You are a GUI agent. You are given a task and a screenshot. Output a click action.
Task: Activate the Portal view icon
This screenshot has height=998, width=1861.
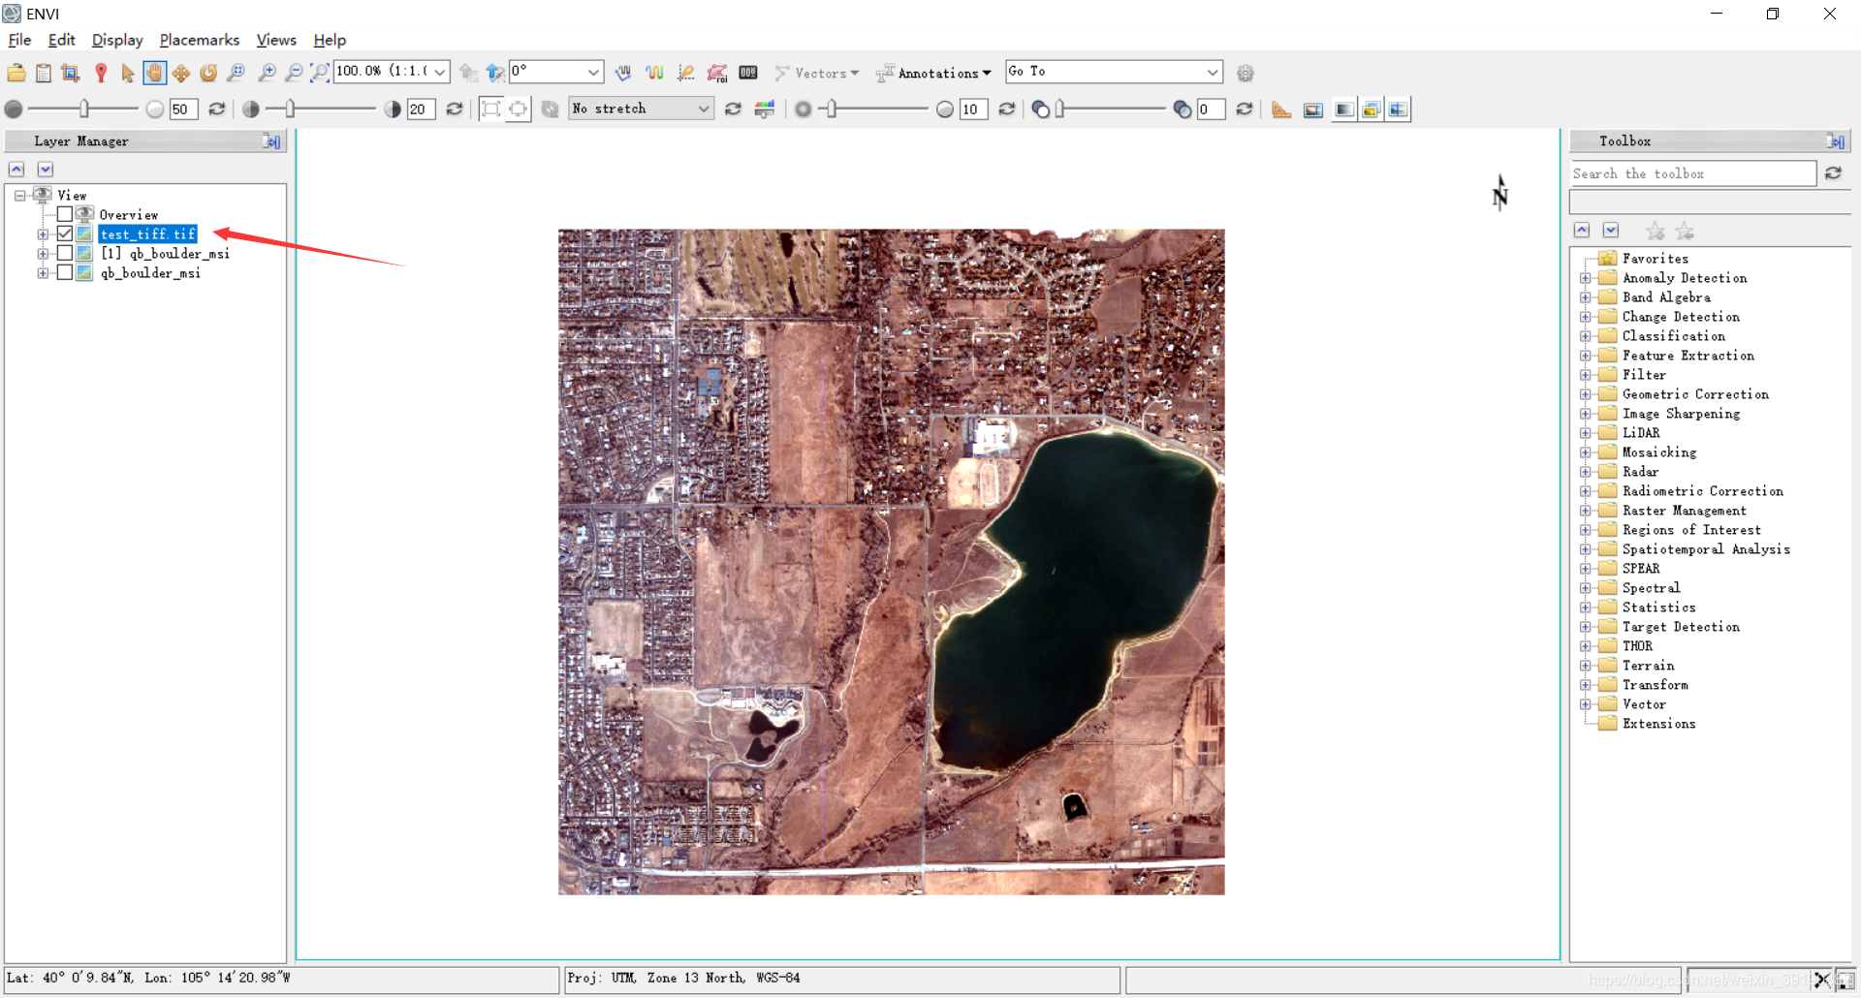[x=1313, y=109]
